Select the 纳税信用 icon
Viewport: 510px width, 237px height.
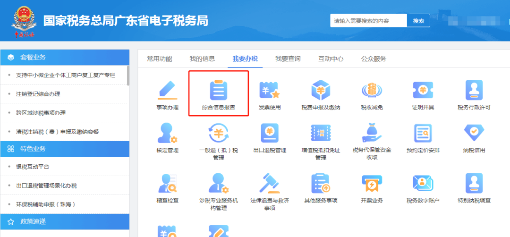pyautogui.click(x=474, y=133)
